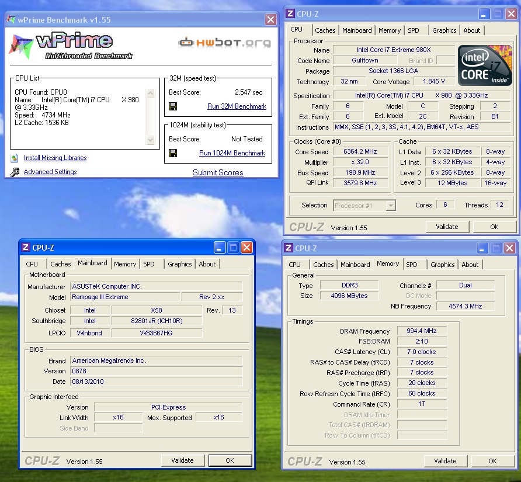Click floppy disk icon beside Run 32M Benchmark
This screenshot has height=482, width=521.
click(173, 106)
